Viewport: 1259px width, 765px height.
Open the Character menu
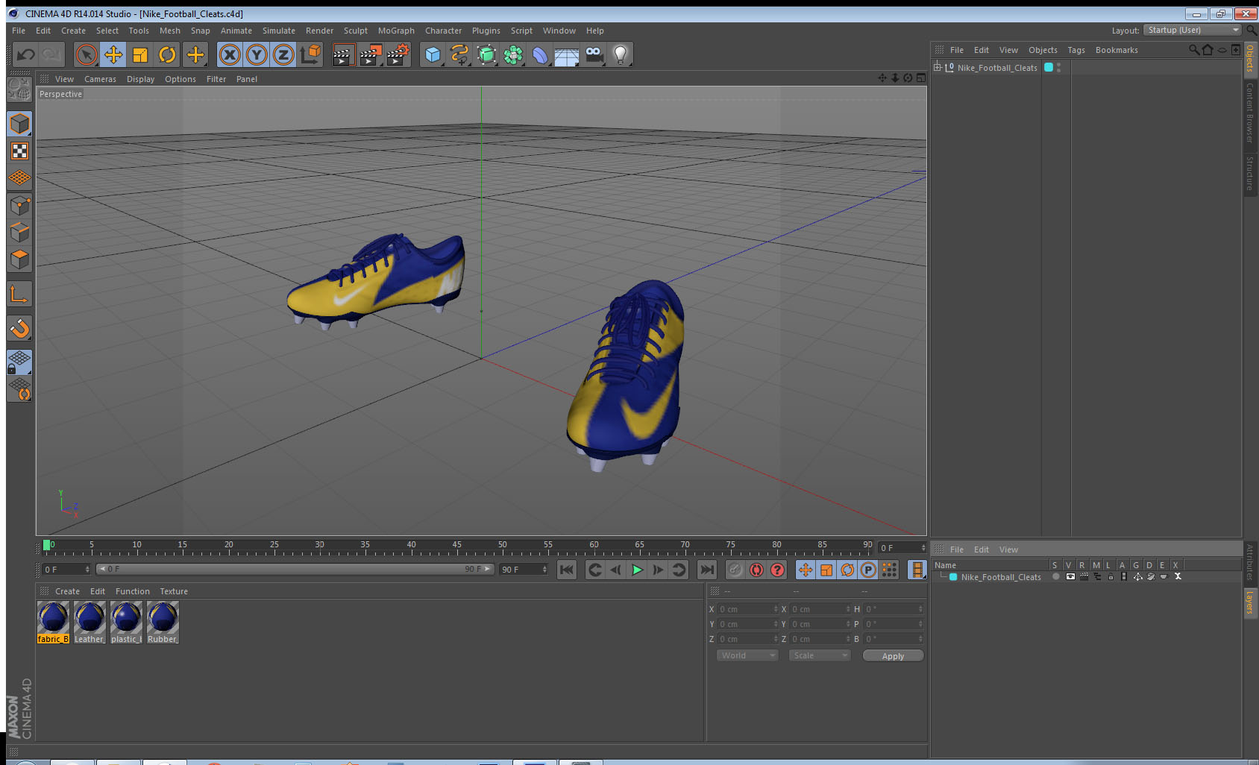point(443,31)
